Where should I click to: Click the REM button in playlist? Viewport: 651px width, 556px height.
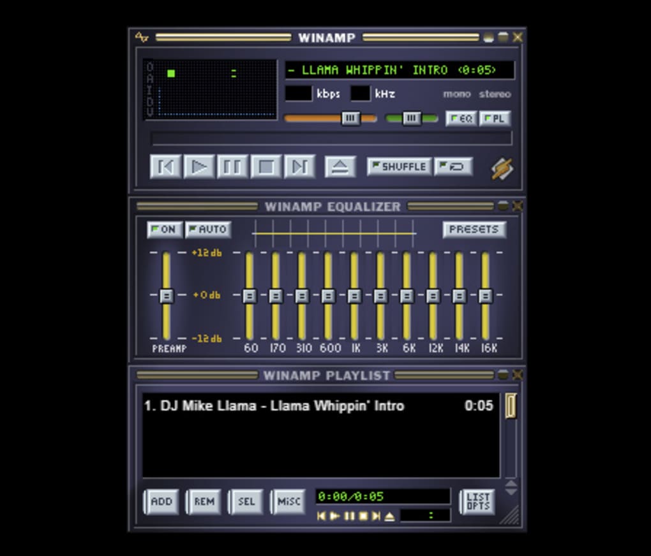(204, 502)
